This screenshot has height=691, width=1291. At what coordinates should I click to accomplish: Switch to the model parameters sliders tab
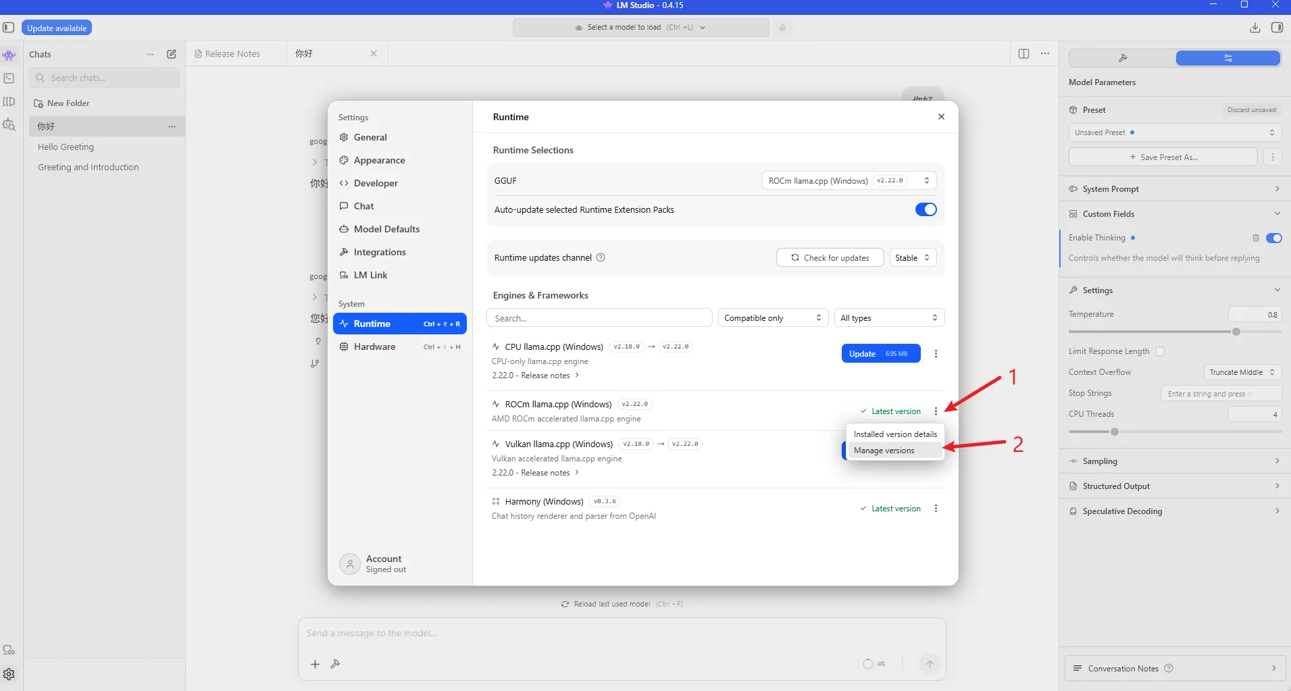(1227, 58)
